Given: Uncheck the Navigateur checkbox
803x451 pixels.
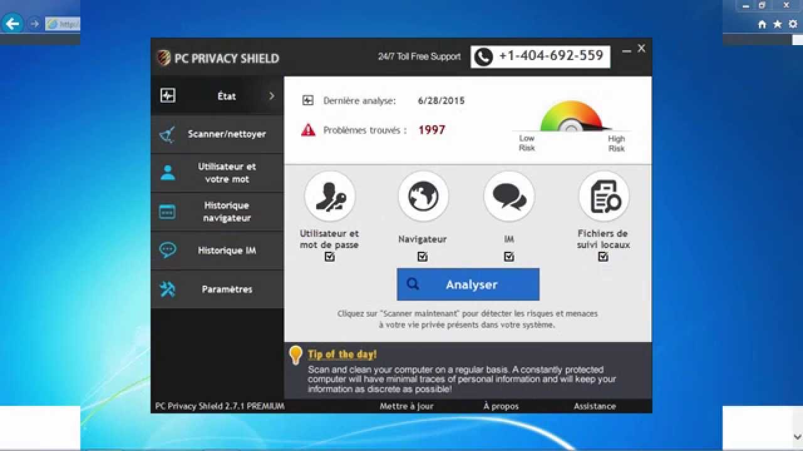Looking at the screenshot, I should (x=422, y=257).
